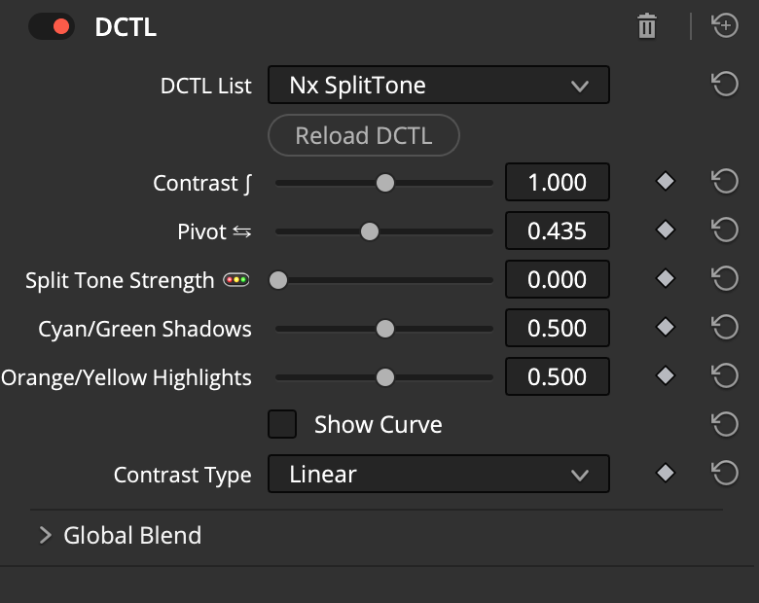Expand the Global Blend section

[45, 535]
